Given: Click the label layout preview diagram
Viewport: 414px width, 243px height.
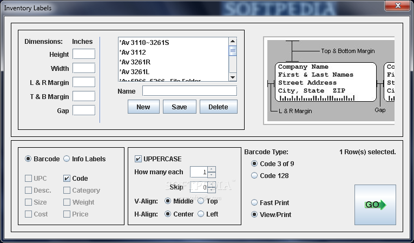Looking at the screenshot, I should 329,81.
